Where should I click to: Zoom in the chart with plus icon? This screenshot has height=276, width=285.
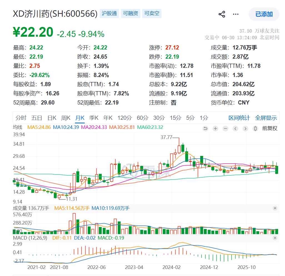[x=215, y=128]
